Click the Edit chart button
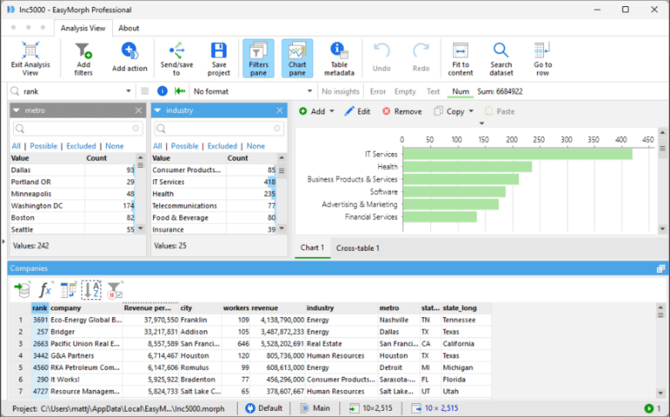670x417 pixels. click(358, 112)
